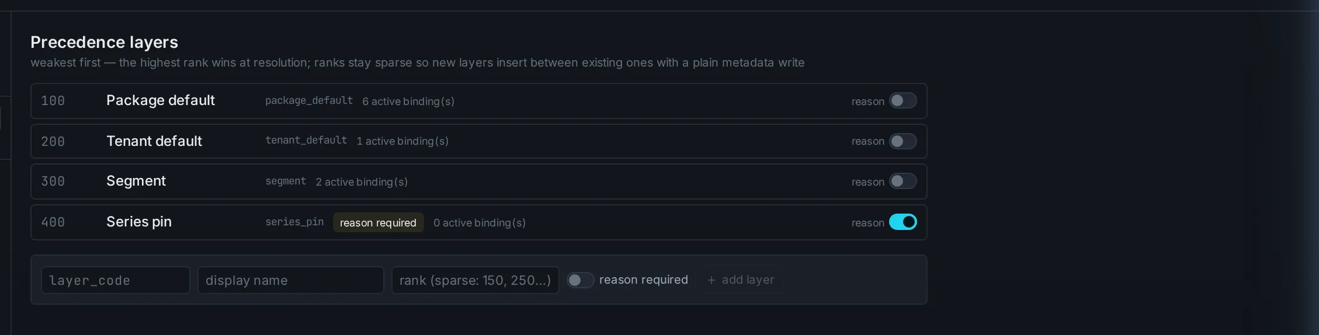Click rank number 400
The height and width of the screenshot is (335, 1319).
(x=53, y=222)
